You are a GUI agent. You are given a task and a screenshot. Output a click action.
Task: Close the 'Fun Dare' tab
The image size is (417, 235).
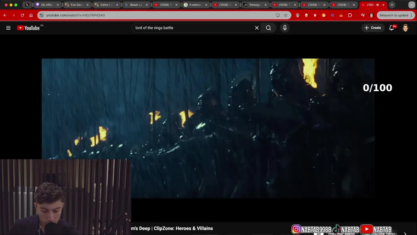[x=87, y=5]
